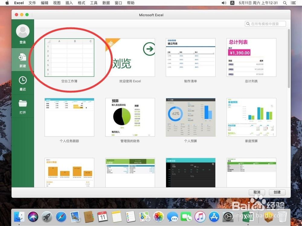
Task: Select the orange 还款计算器 template
Action: [69, 173]
